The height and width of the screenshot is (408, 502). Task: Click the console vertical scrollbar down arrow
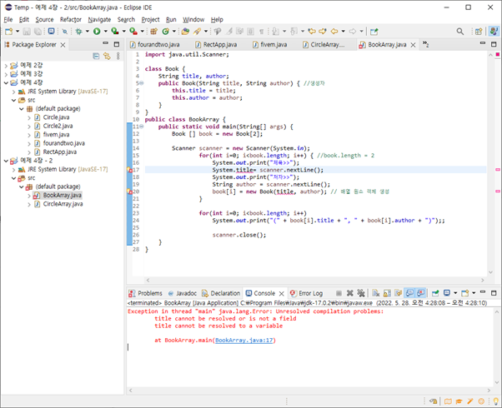(496, 382)
